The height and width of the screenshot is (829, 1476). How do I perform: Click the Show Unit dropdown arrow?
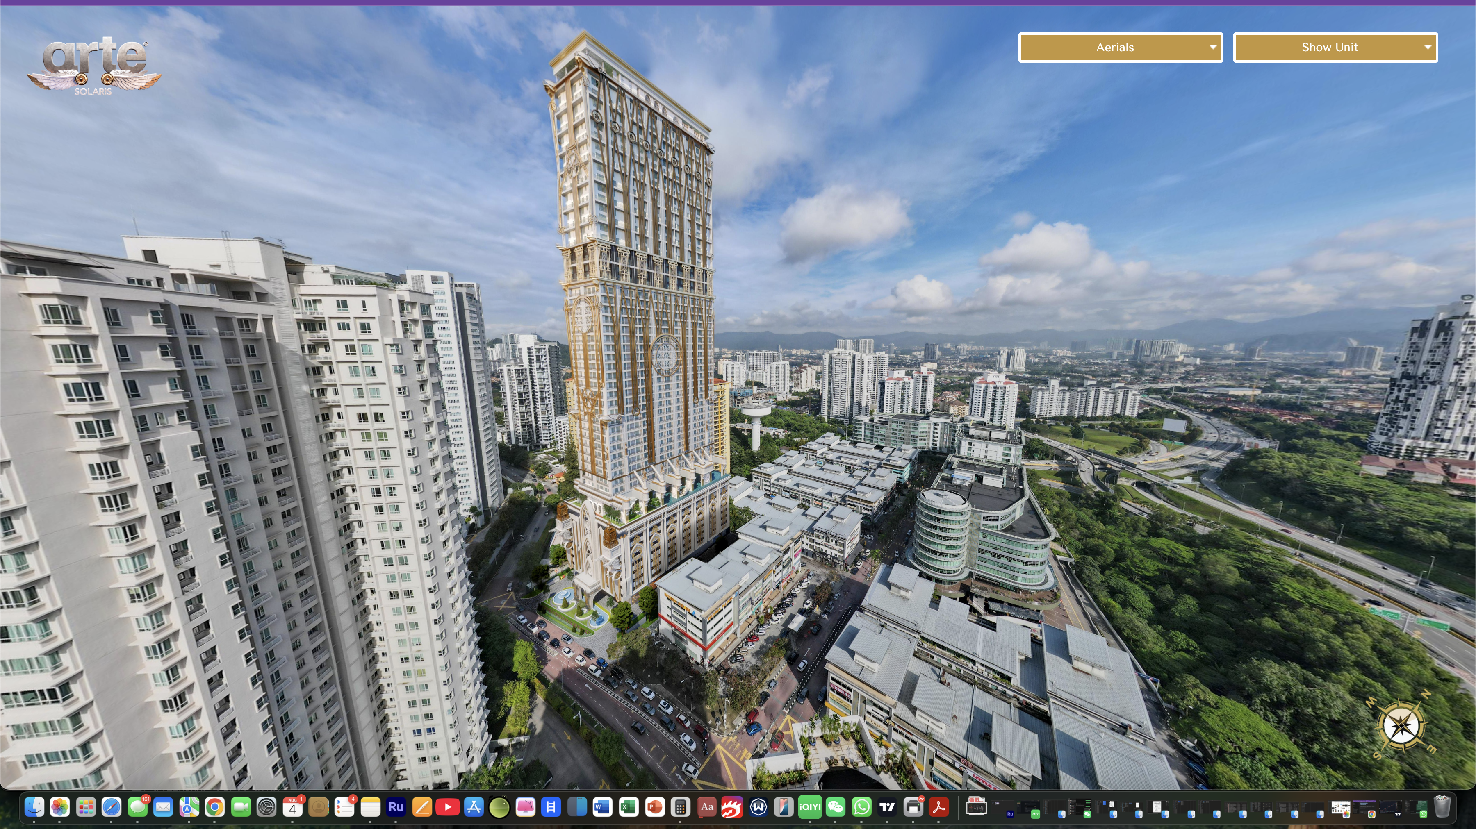point(1427,48)
